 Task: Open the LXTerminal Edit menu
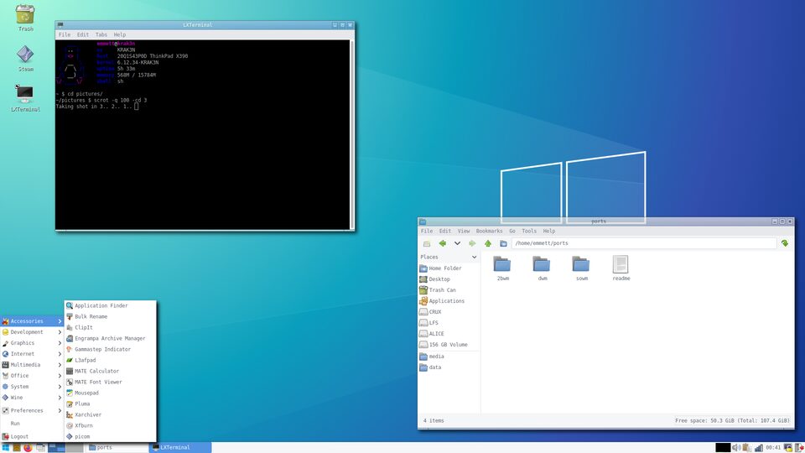coord(83,35)
